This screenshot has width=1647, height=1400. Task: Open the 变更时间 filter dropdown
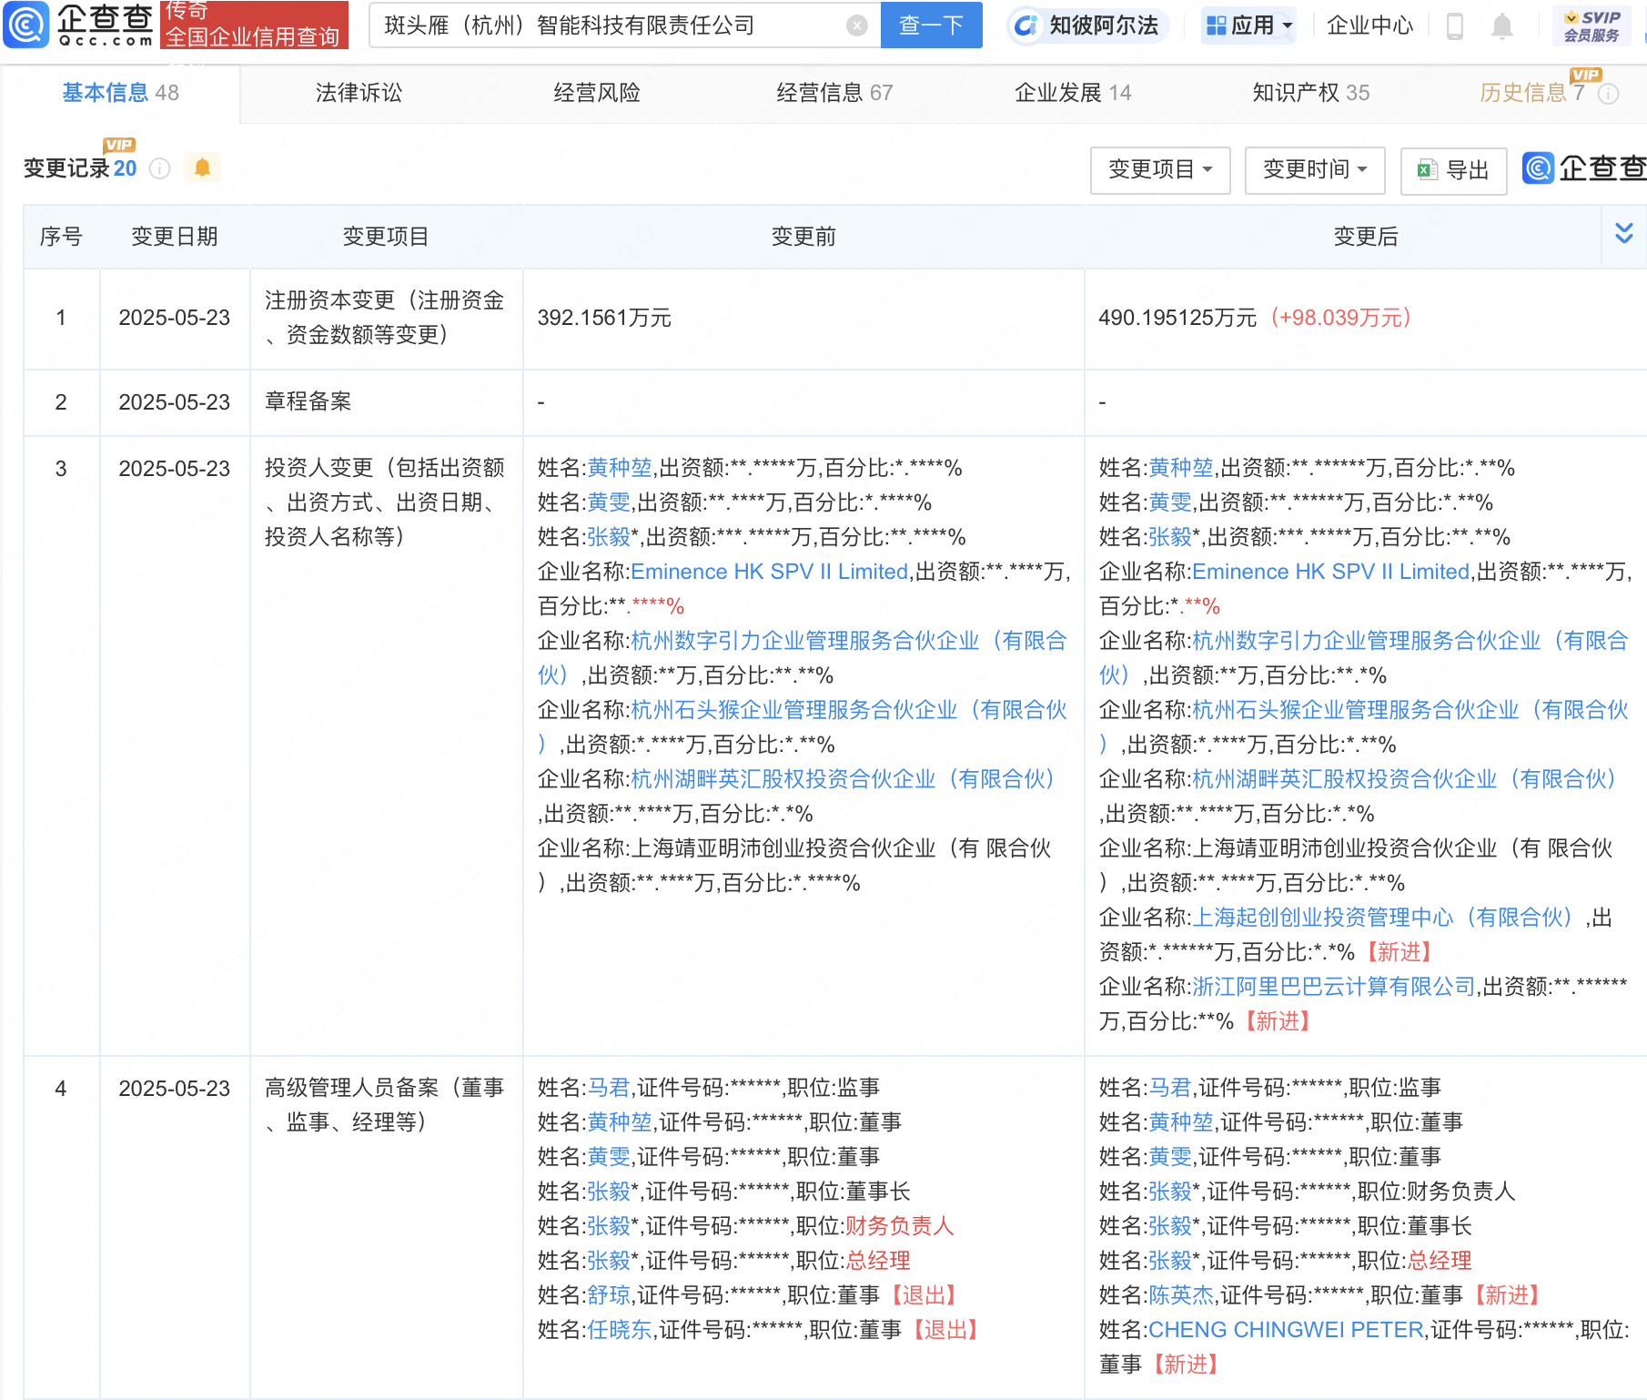pos(1315,169)
